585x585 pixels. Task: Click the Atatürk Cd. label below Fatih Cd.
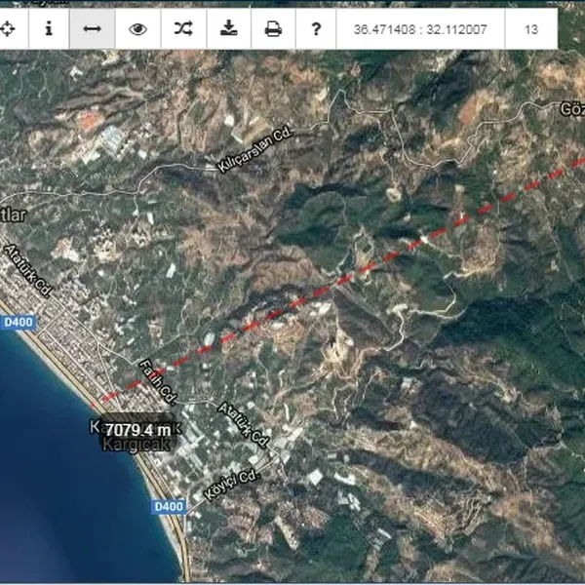point(243,424)
